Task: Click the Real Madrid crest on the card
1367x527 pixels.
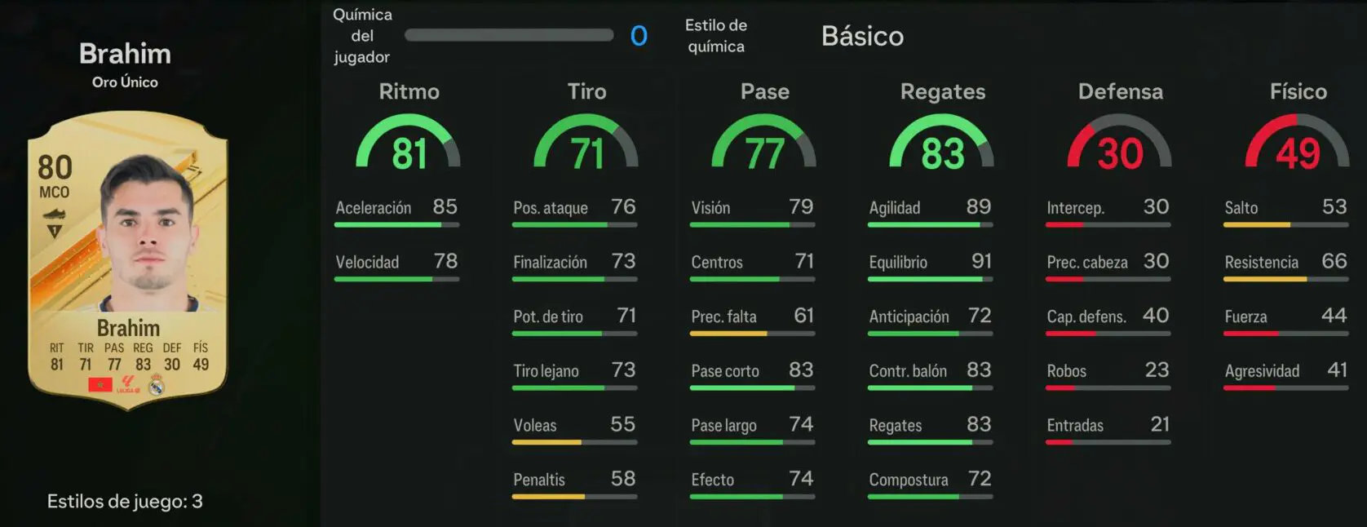Action: tap(157, 384)
